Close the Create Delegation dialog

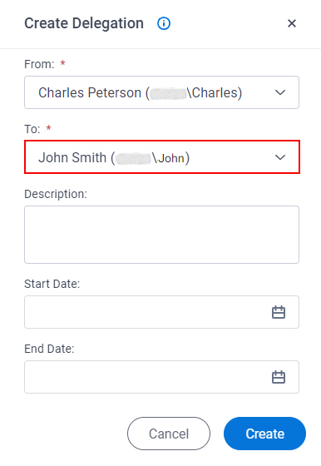point(292,23)
